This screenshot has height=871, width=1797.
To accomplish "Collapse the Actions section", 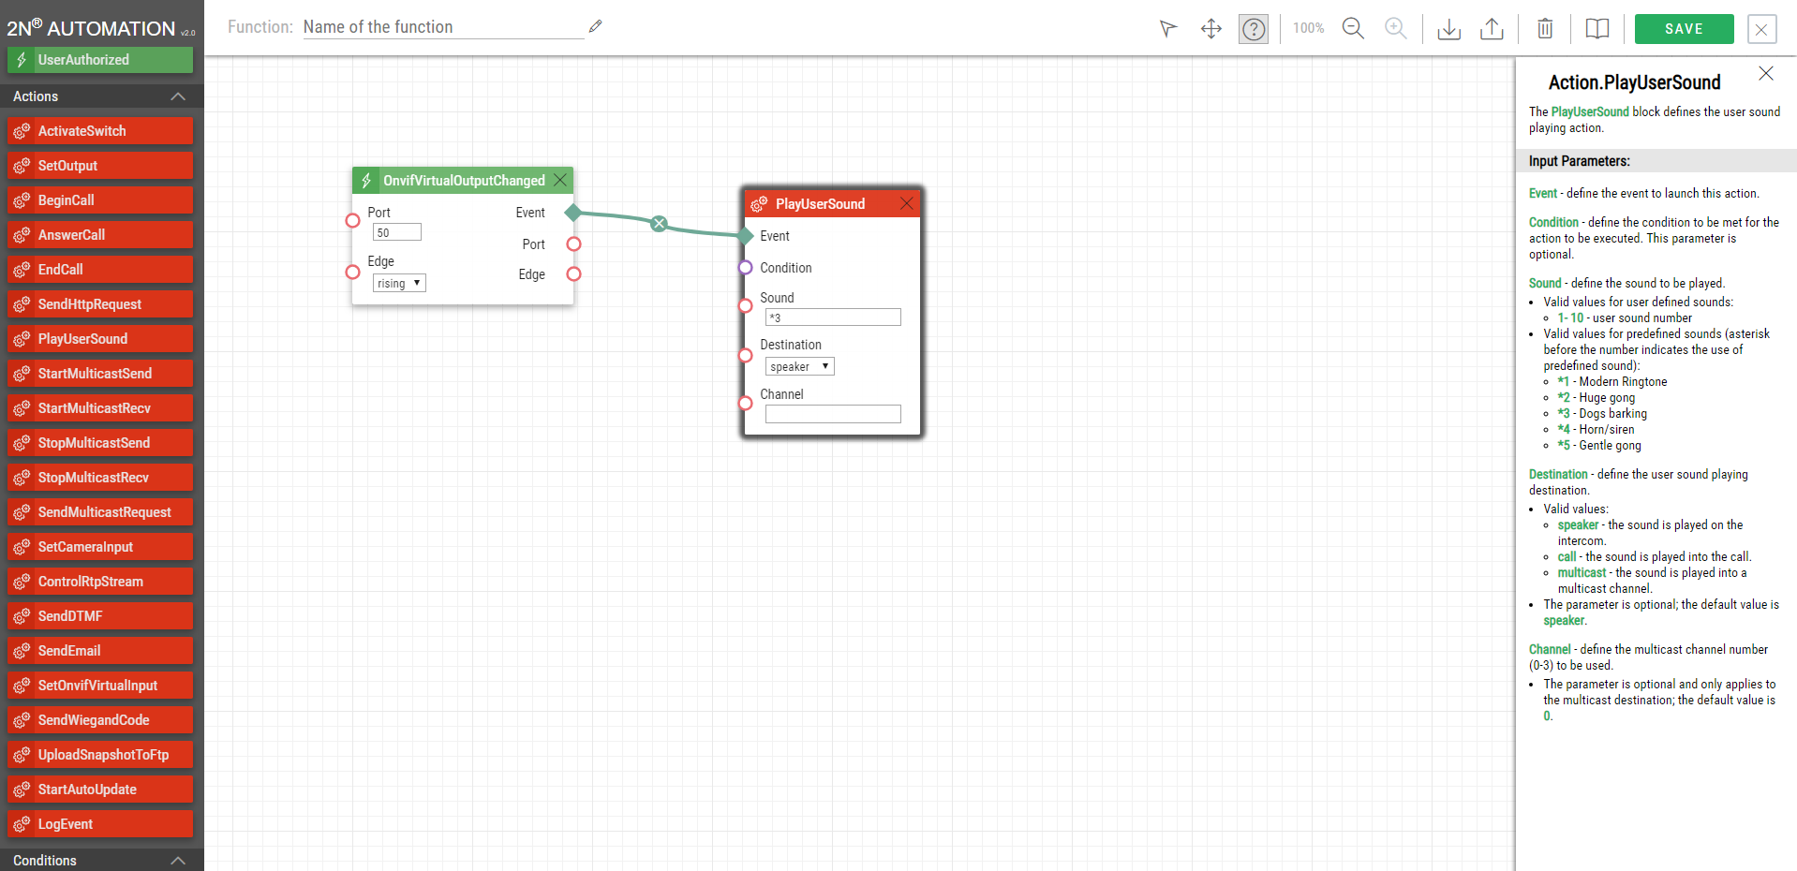I will click(x=178, y=96).
